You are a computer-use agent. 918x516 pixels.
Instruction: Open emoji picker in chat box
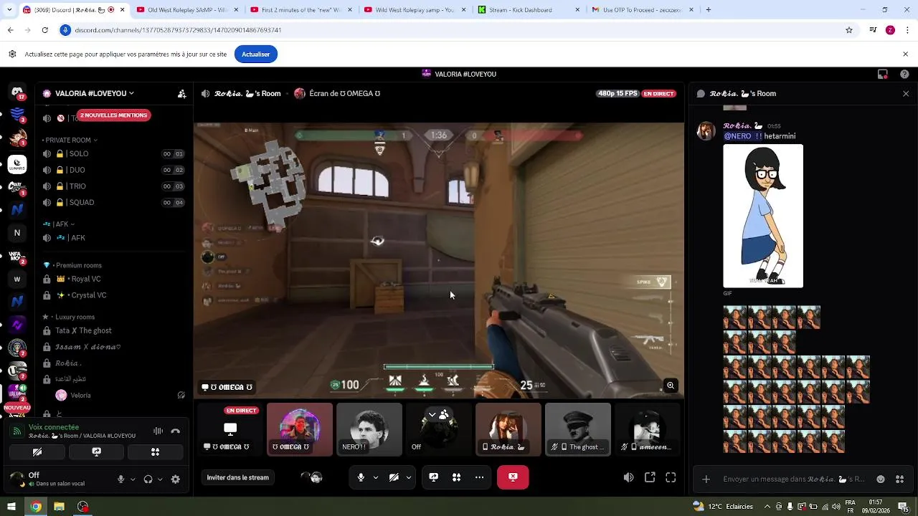point(881,479)
